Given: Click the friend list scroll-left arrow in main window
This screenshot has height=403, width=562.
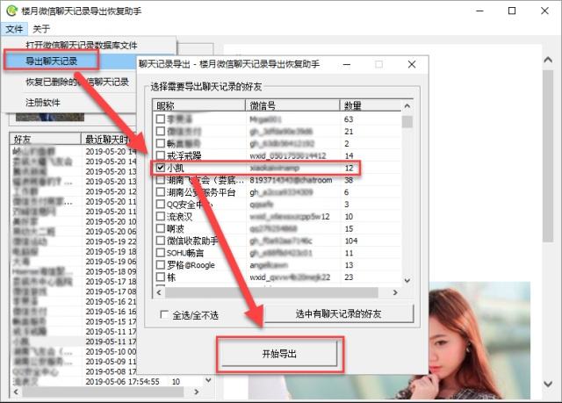Looking at the screenshot, I should [16, 392].
